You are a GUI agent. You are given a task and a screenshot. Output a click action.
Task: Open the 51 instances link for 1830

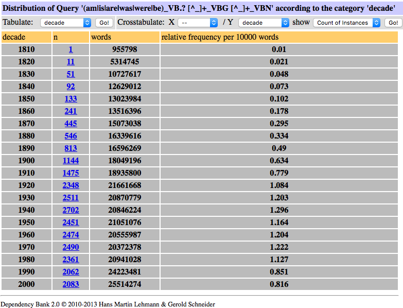(x=71, y=74)
